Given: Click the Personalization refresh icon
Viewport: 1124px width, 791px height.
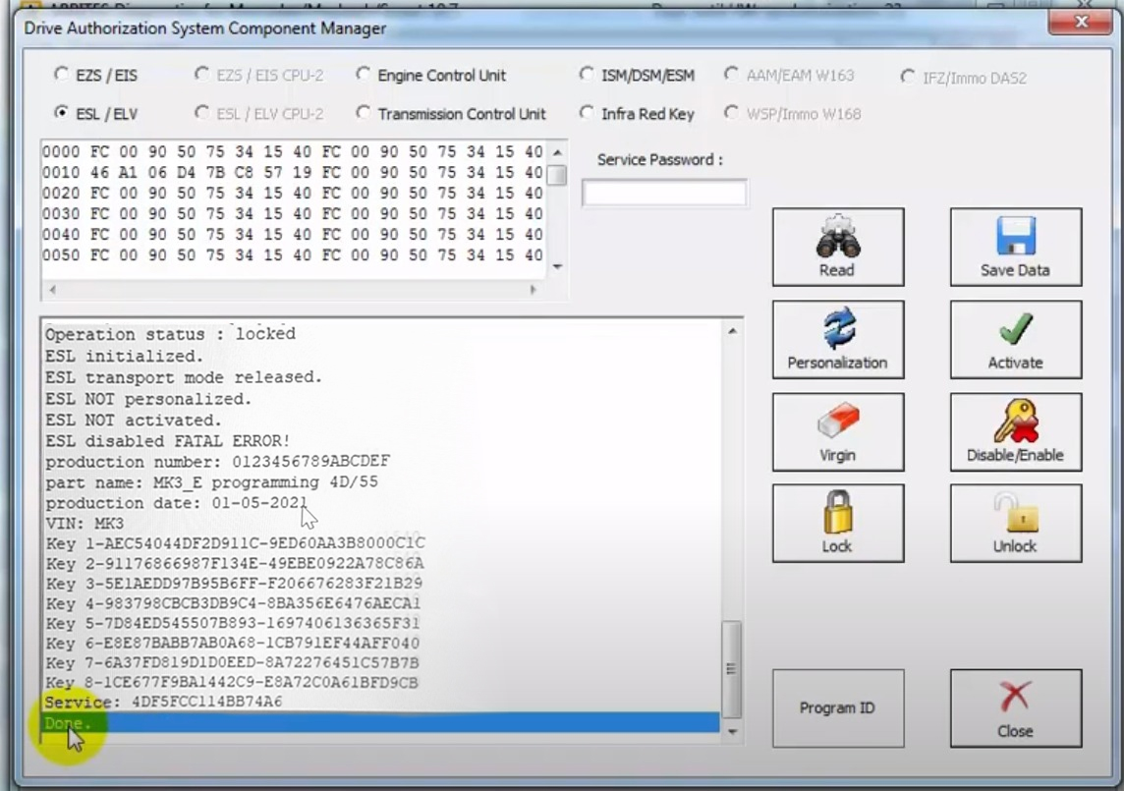Looking at the screenshot, I should point(837,331).
